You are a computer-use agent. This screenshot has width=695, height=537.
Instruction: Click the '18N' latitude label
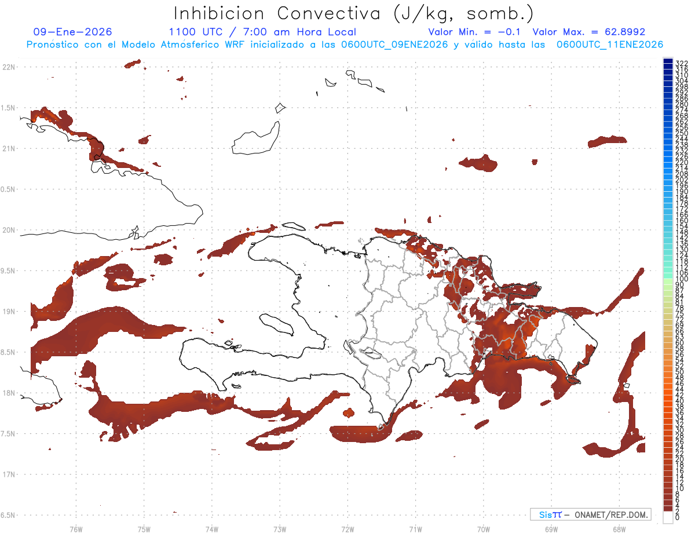[8, 393]
